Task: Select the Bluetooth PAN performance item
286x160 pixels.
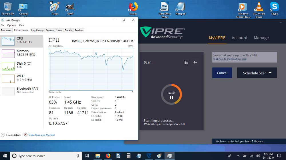Action: (21, 91)
